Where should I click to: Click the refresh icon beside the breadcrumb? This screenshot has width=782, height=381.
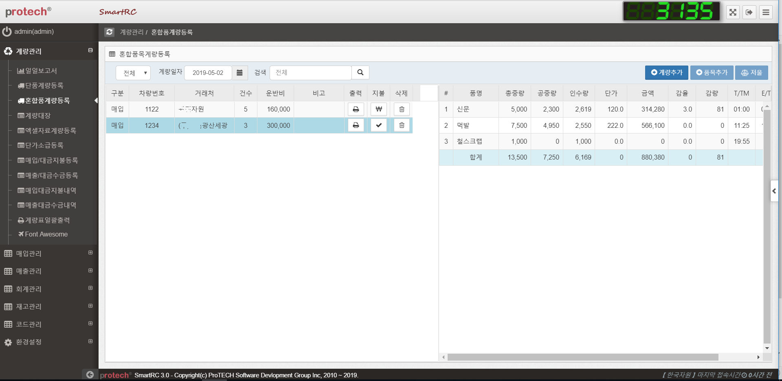[x=109, y=32]
